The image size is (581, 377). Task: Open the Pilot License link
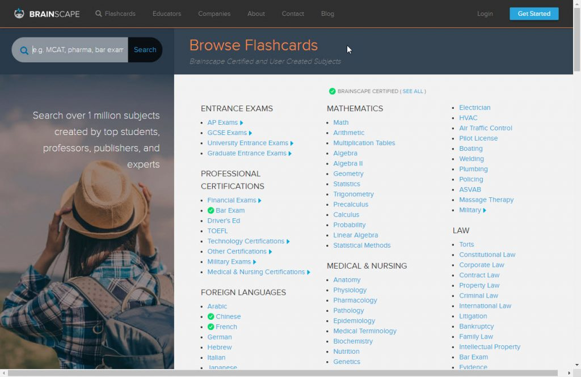478,138
